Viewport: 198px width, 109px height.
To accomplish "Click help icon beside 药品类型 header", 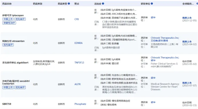I will pyautogui.click(x=69, y=4).
